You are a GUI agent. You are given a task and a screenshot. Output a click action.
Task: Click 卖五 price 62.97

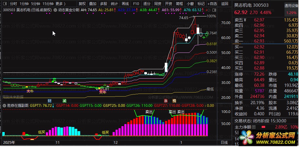[x=259, y=20]
